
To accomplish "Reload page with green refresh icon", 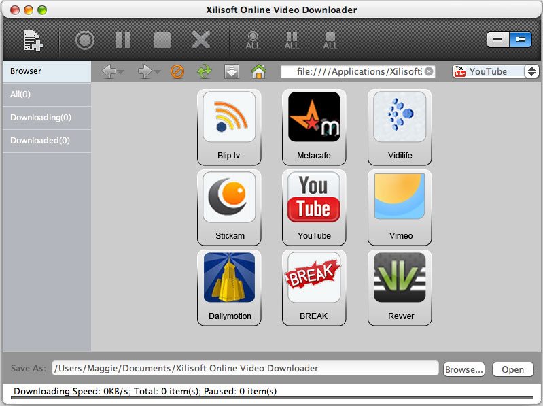I will point(204,71).
